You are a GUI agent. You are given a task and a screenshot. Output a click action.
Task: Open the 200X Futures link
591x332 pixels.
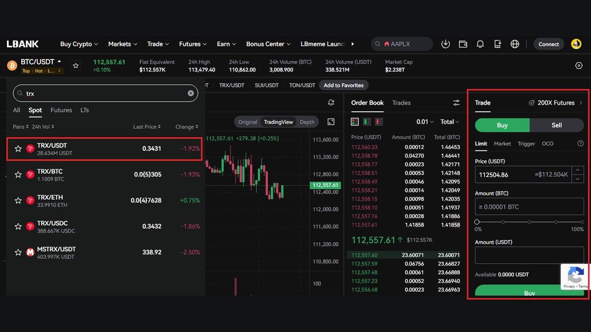[x=556, y=103]
